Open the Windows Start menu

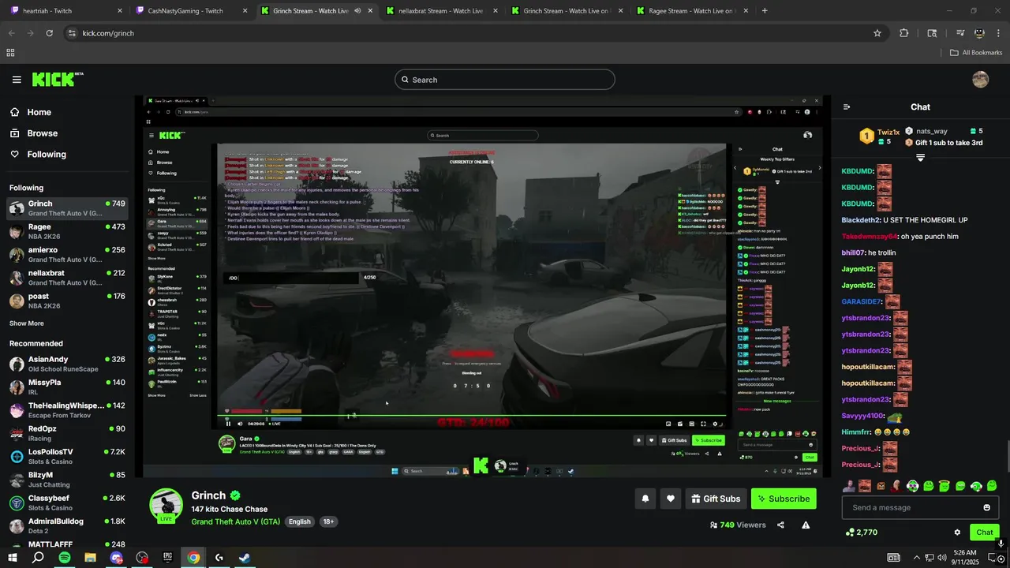13,558
